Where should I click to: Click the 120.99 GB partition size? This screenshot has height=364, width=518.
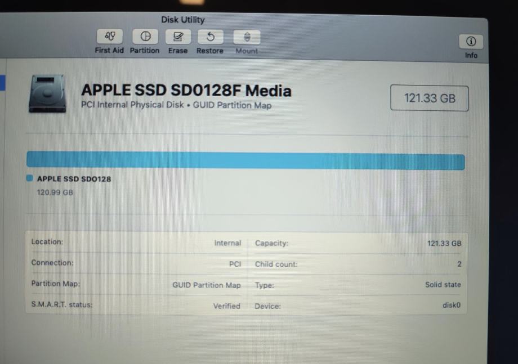55,192
